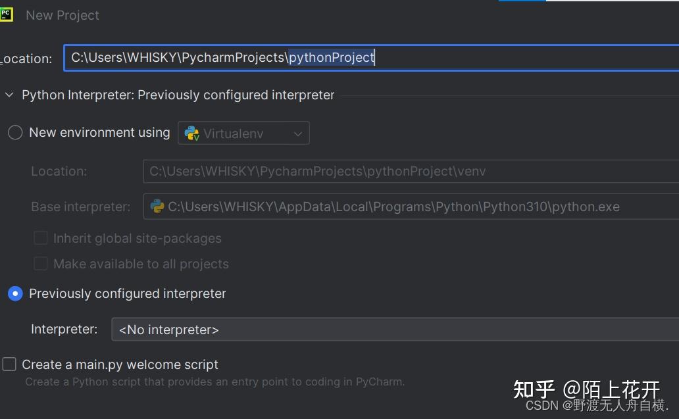
Task: Click the highlighted pythonProject text
Action: click(x=332, y=58)
